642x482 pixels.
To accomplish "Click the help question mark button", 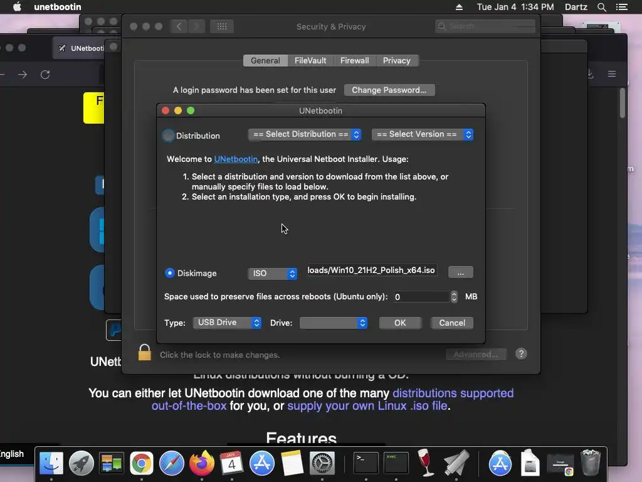I will coord(521,354).
